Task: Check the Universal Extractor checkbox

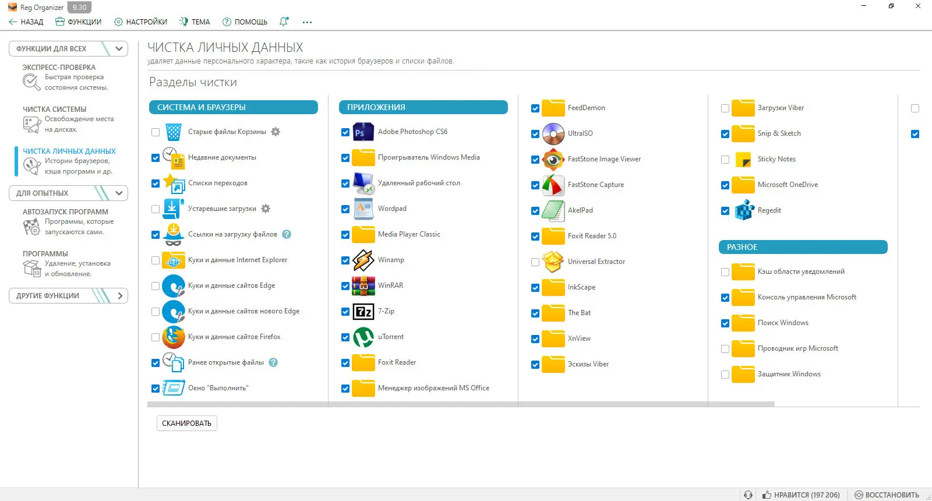Action: [535, 262]
